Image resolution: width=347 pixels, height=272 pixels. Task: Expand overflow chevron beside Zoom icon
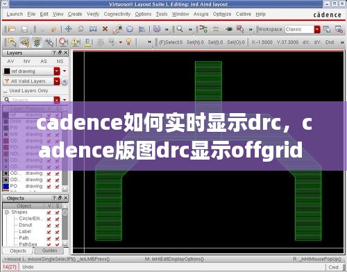190,30
